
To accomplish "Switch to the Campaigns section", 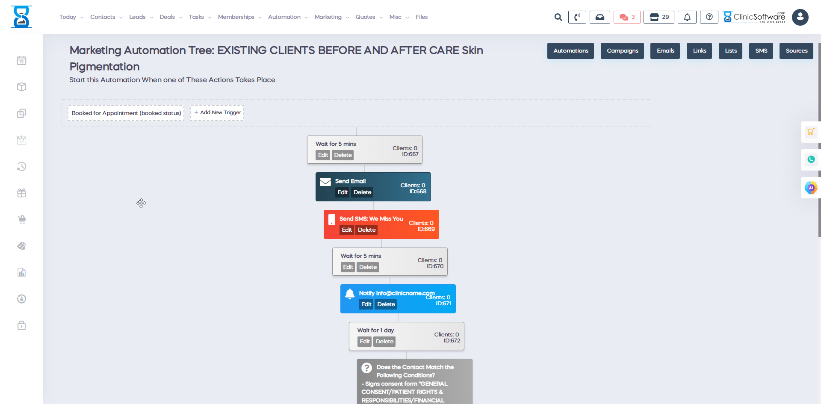I will click(x=622, y=51).
